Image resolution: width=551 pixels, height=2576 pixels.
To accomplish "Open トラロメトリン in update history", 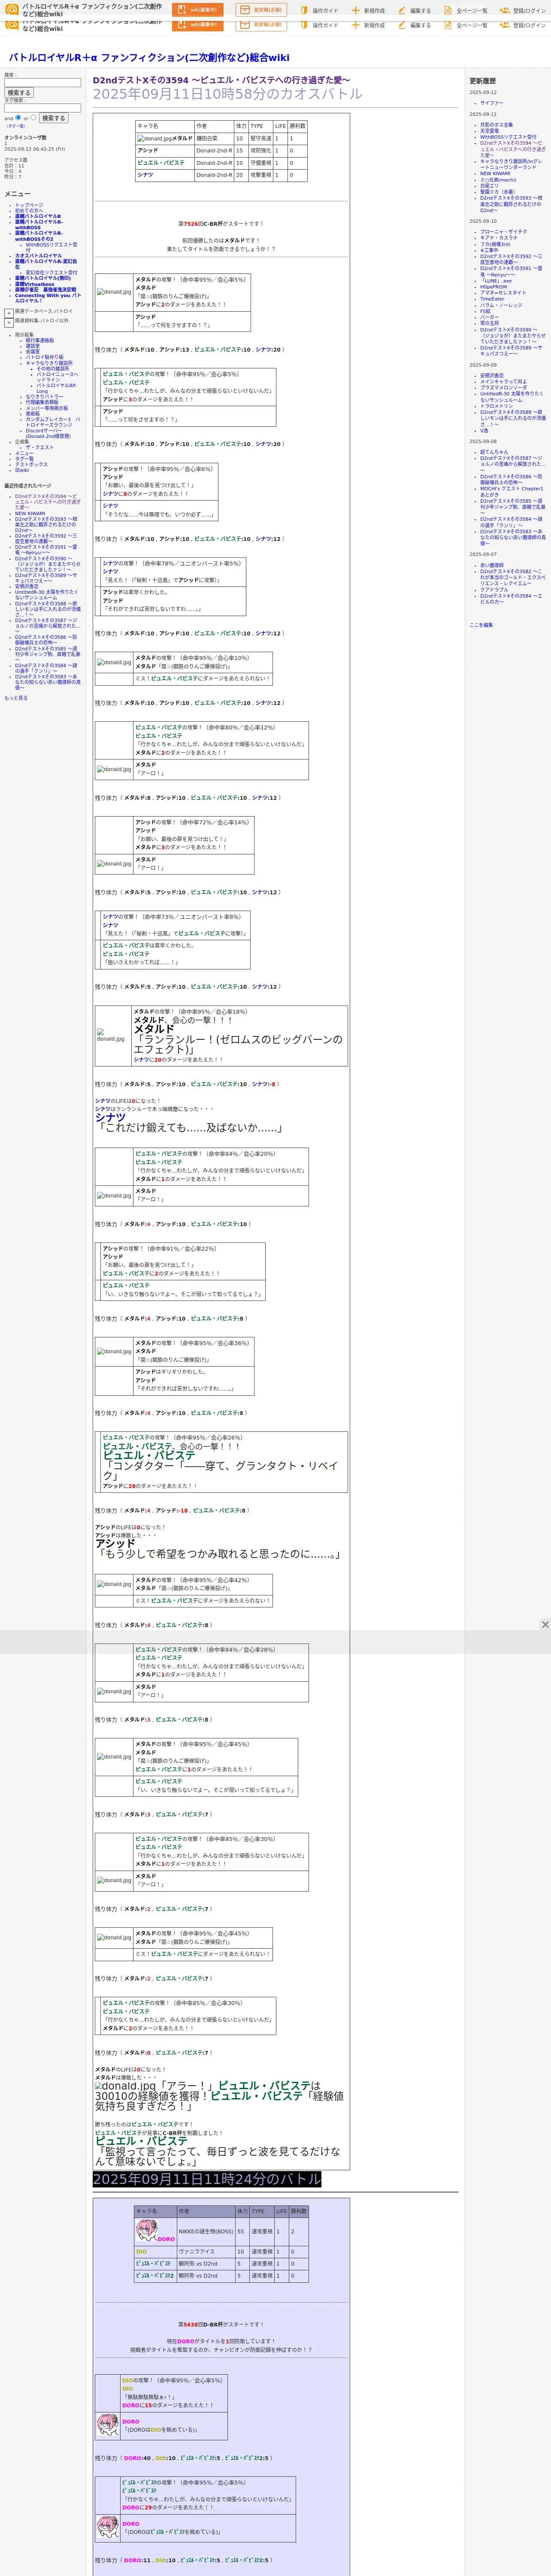I will point(497,406).
